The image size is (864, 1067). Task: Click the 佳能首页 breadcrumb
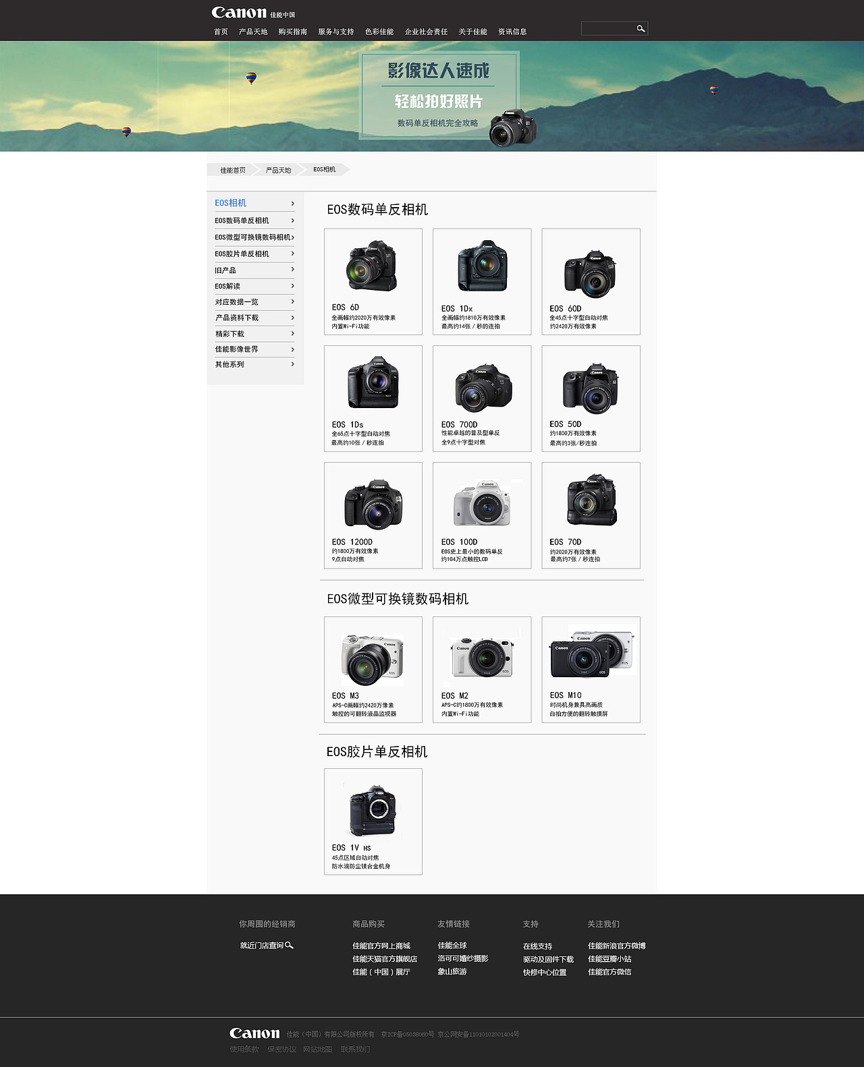[233, 170]
